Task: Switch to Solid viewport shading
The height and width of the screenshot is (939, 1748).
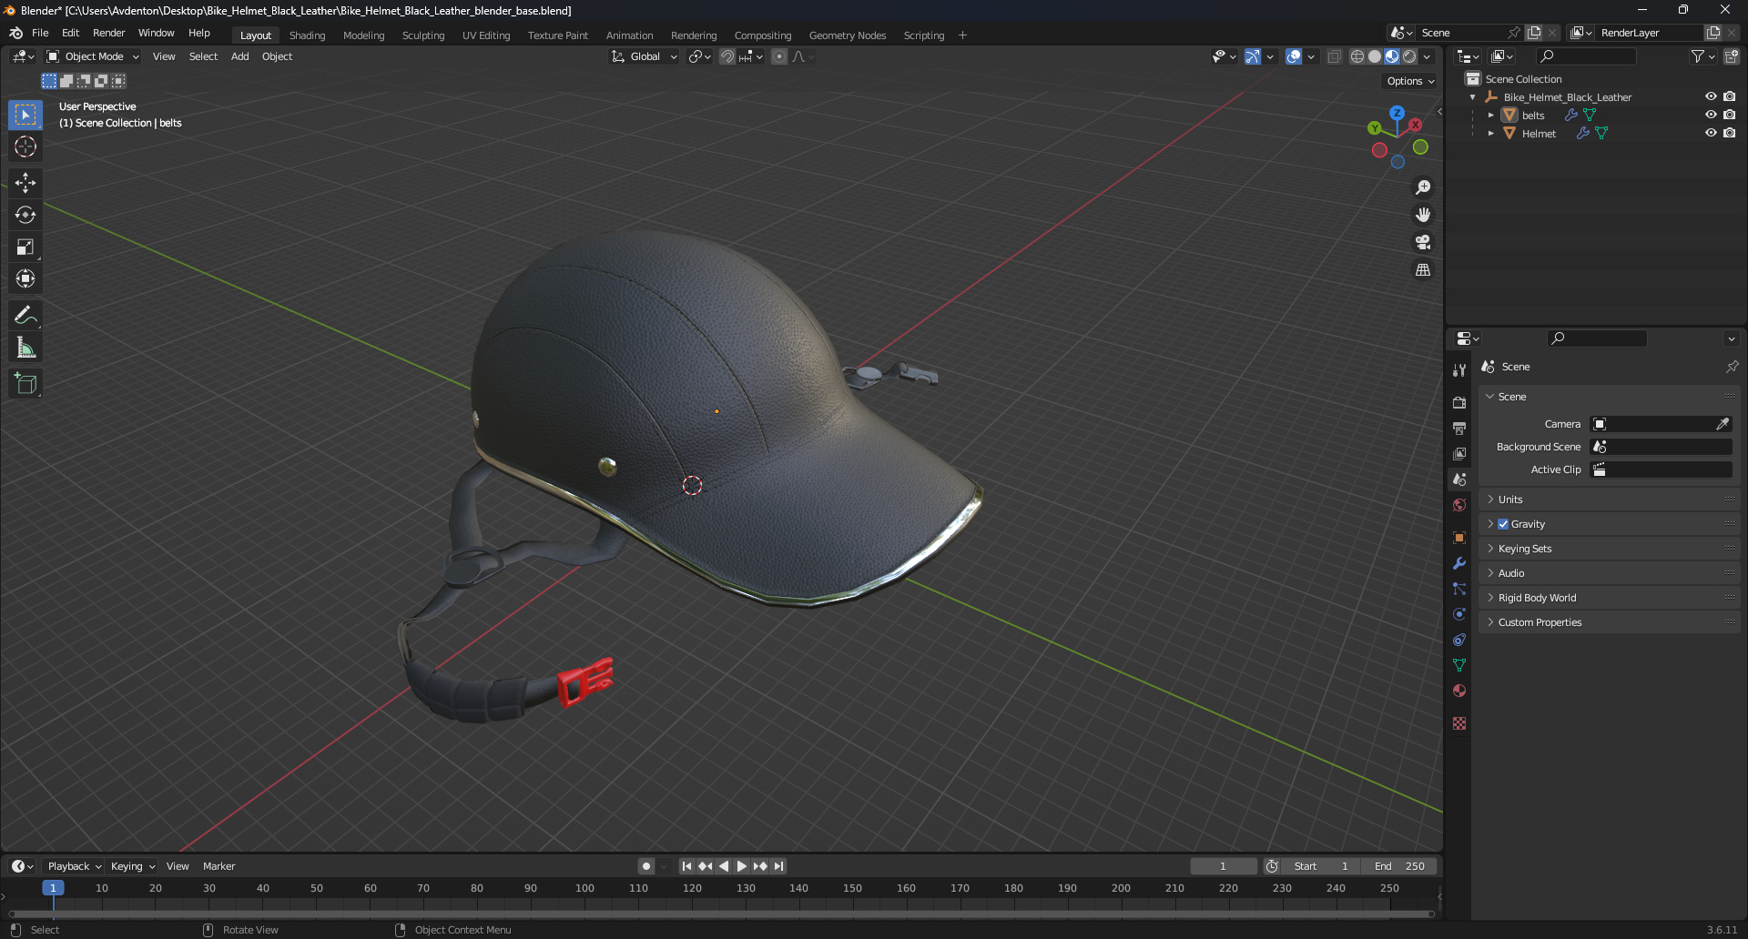Action: click(1375, 56)
